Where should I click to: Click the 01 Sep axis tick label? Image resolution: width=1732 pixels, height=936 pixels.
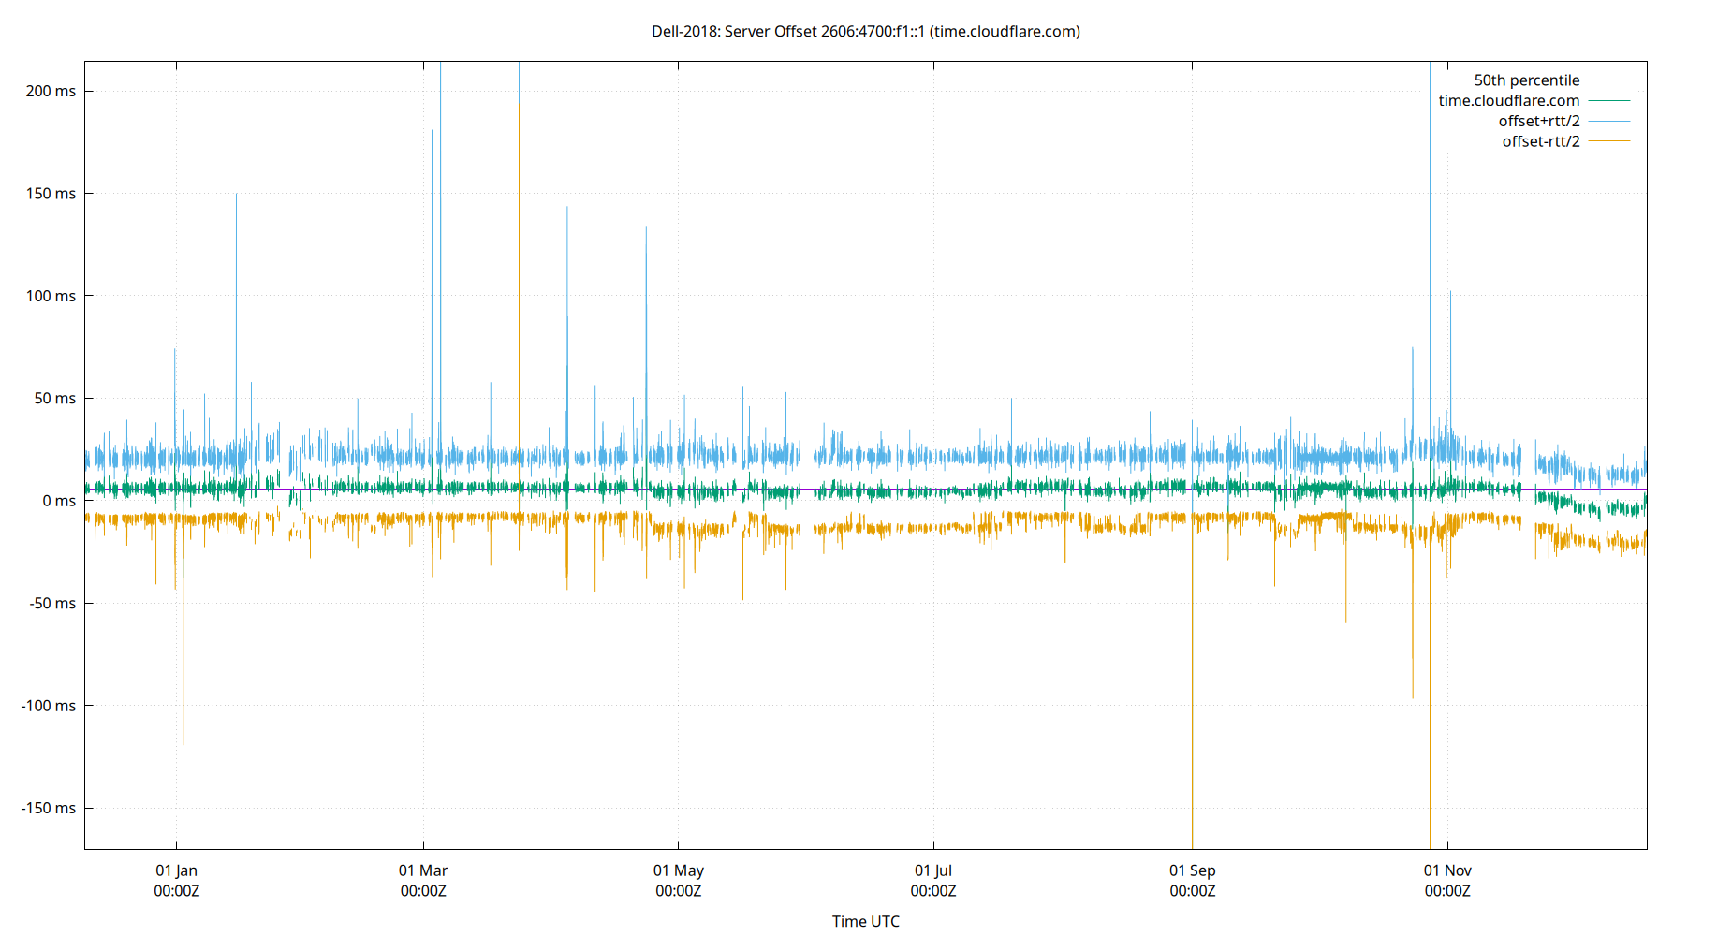pyautogui.click(x=1192, y=870)
